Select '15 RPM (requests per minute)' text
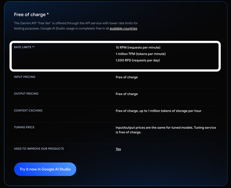The image size is (231, 188). click(138, 47)
